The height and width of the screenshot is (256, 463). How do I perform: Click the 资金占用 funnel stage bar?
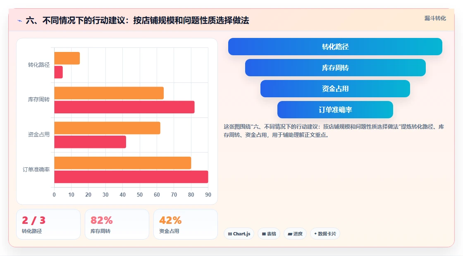tap(335, 89)
